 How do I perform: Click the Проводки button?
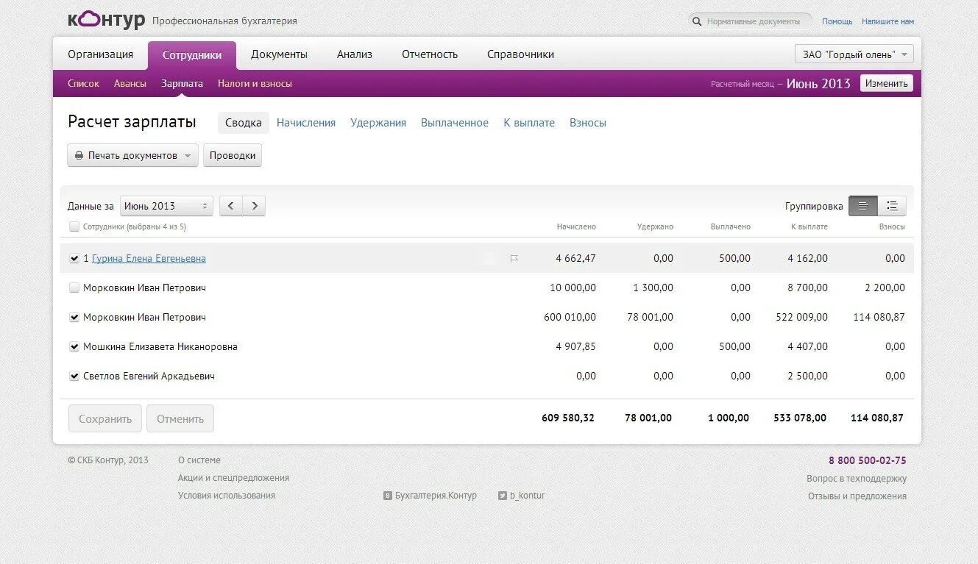coord(233,156)
